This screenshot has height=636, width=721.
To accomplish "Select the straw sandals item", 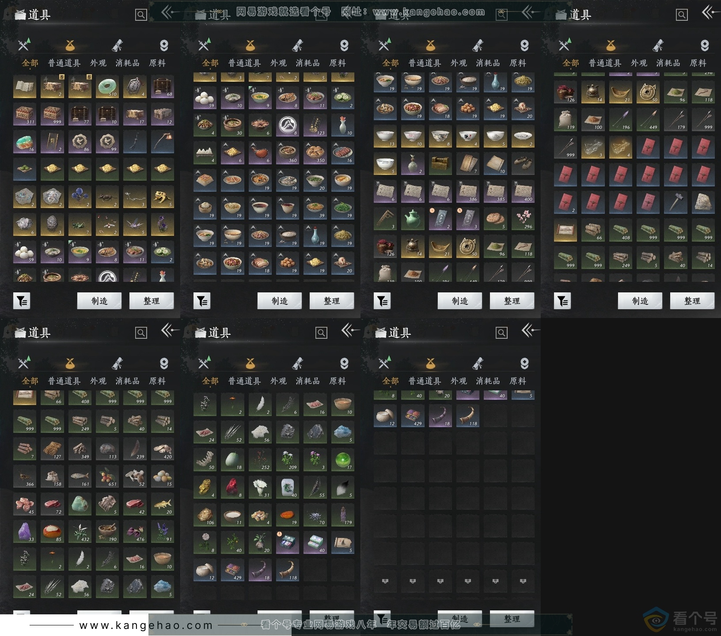I will [x=523, y=164].
